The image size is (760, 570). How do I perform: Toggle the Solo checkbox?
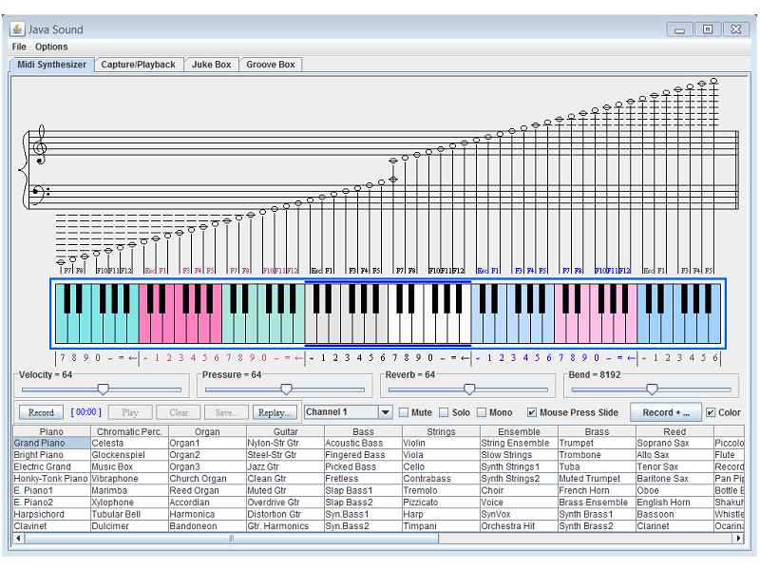click(443, 412)
